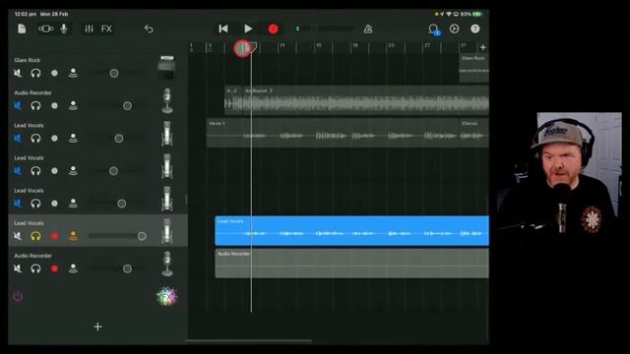Viewport: 630px width, 354px height.
Task: Mute the selected highlighted Lead Vocals track
Action: click(x=18, y=236)
